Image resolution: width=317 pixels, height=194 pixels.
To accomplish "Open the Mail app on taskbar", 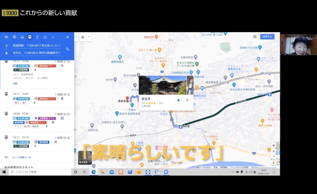I will pos(112,172).
